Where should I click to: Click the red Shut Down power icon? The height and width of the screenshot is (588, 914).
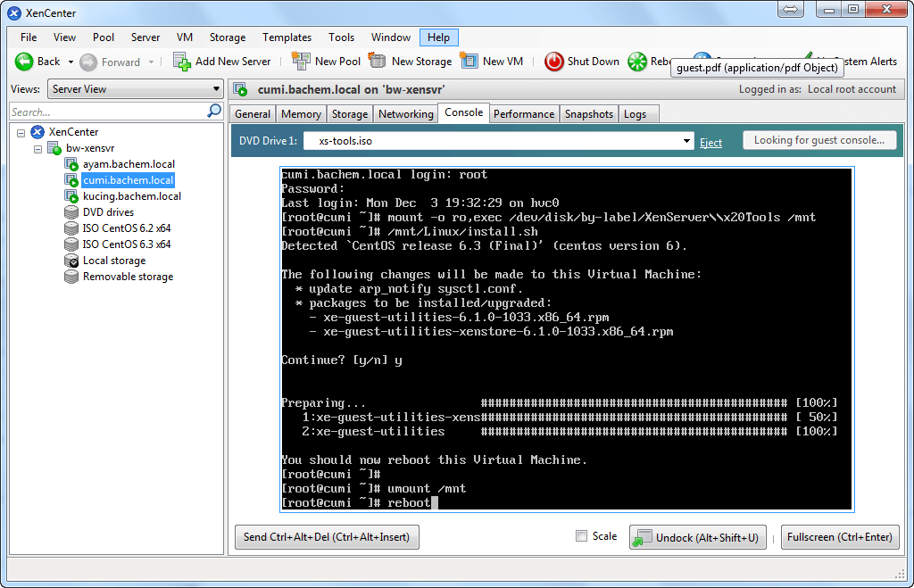(x=553, y=62)
